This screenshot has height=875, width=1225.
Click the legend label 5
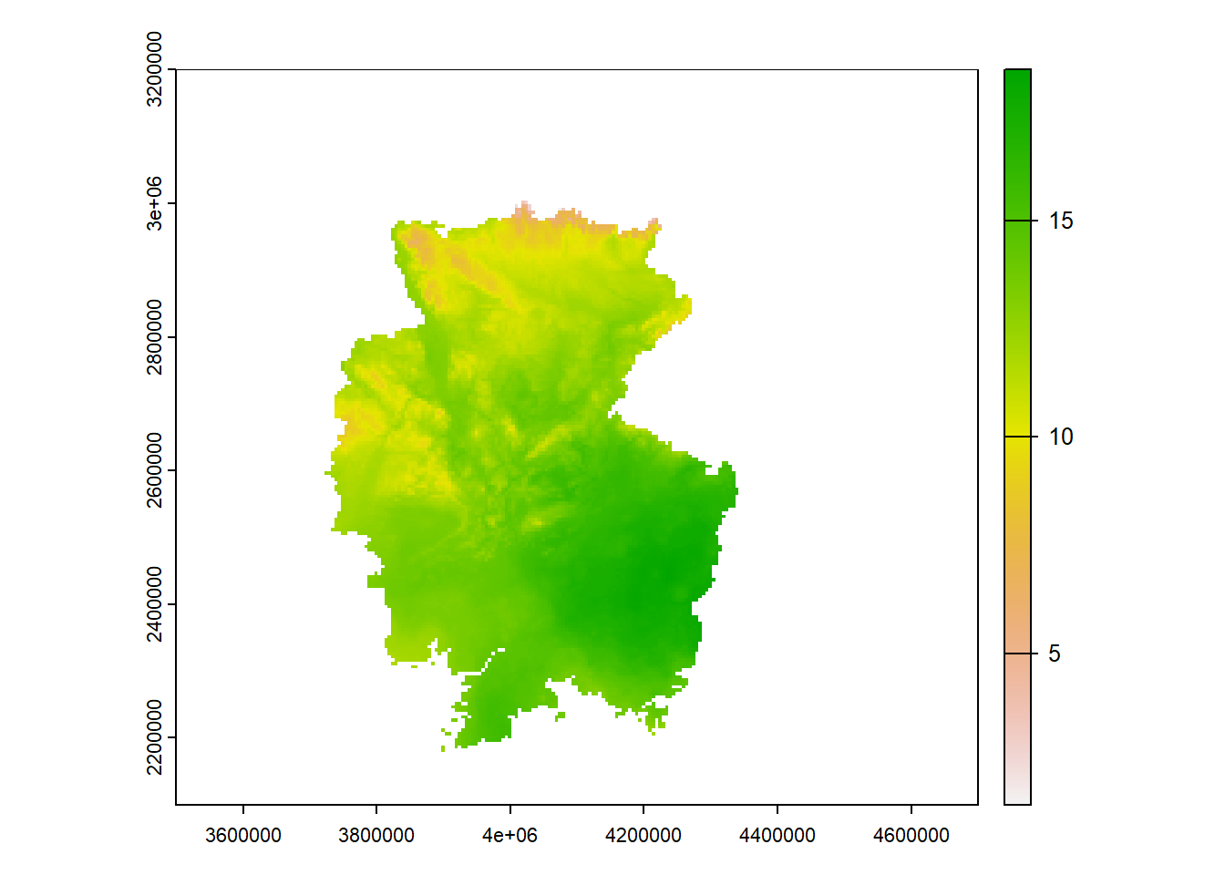1054,654
